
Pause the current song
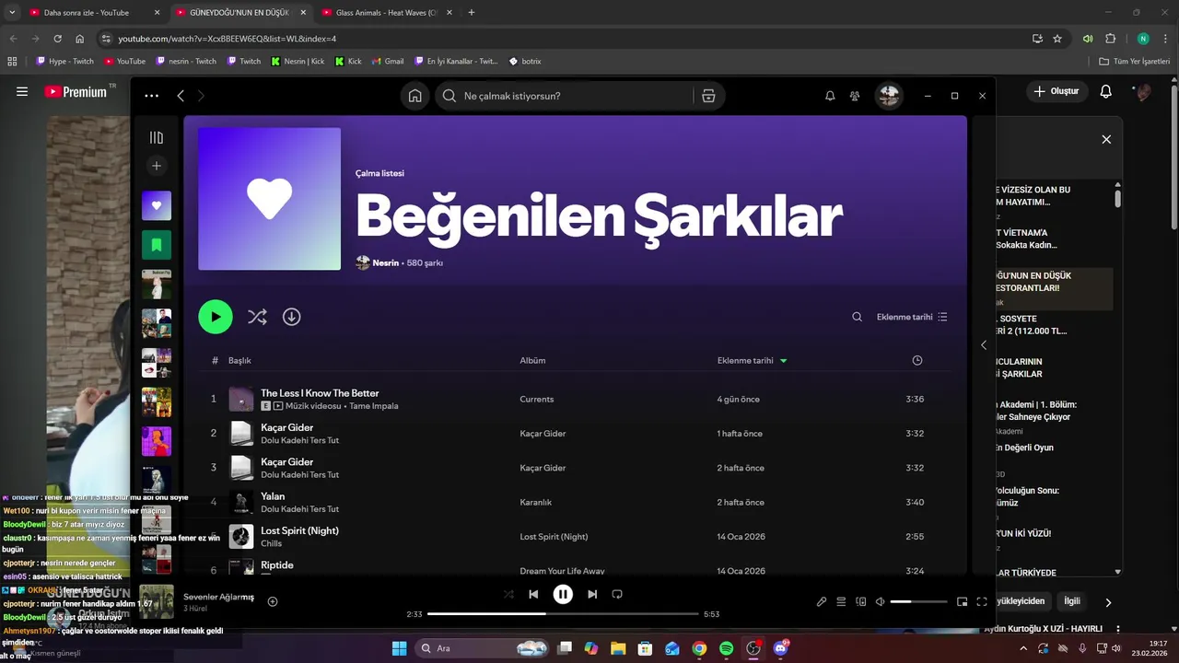pos(563,594)
